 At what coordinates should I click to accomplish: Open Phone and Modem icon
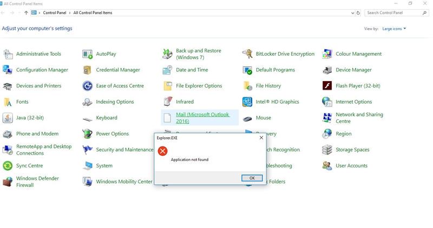click(x=8, y=134)
